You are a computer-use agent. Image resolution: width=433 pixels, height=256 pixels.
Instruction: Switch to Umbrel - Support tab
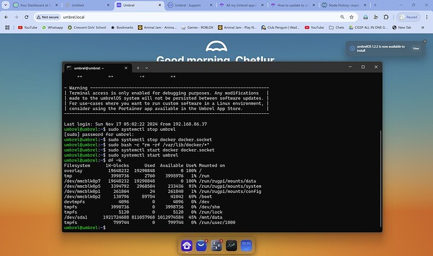point(191,5)
